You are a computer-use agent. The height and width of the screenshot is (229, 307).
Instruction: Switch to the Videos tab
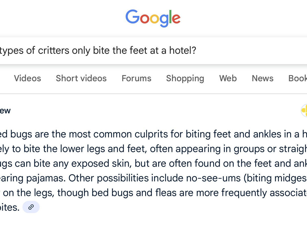[x=28, y=78]
